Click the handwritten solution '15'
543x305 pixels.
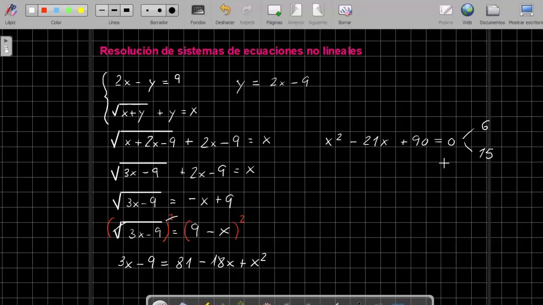point(486,154)
